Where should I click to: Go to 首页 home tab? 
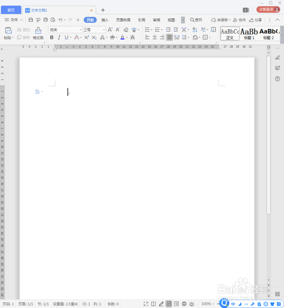11,10
